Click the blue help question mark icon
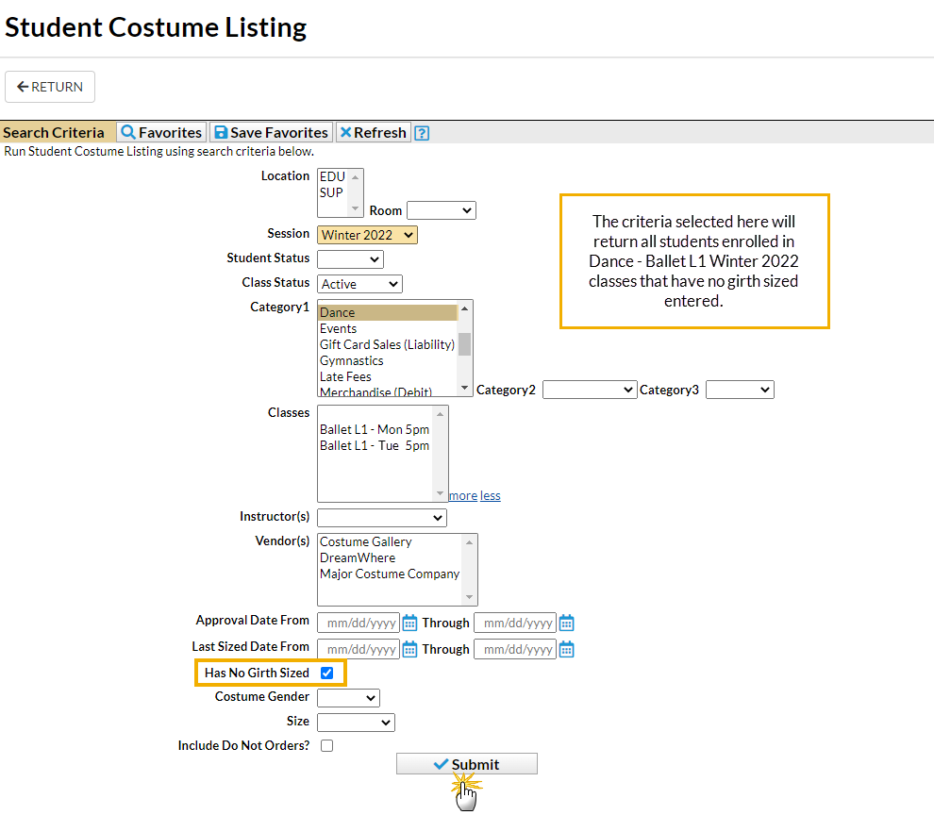The width and height of the screenshot is (934, 815). pos(422,133)
